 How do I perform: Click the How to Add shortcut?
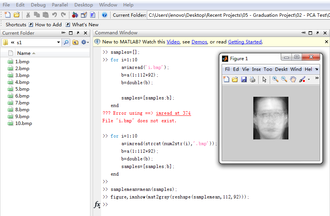tap(45, 25)
